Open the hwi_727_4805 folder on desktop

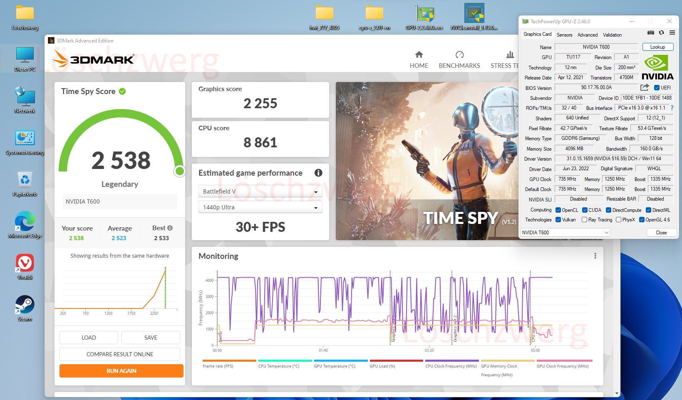pyautogui.click(x=324, y=17)
